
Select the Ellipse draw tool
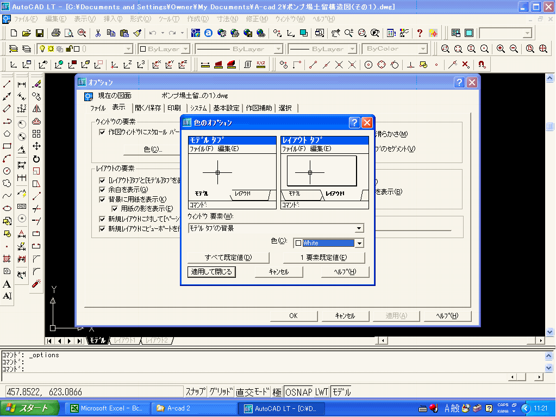point(7,208)
